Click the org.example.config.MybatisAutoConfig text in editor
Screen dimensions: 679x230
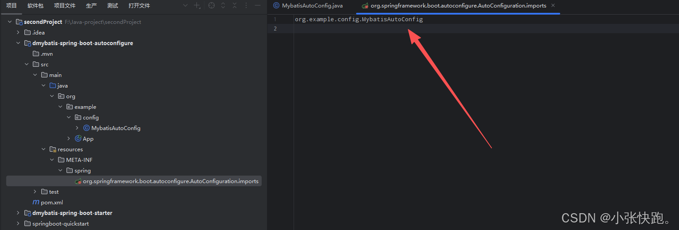(359, 19)
